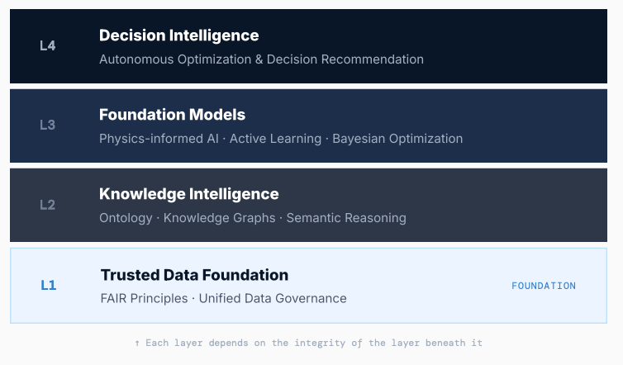
Task: Click Bayesian Optimization in the L3 row
Action: pyautogui.click(x=397, y=139)
